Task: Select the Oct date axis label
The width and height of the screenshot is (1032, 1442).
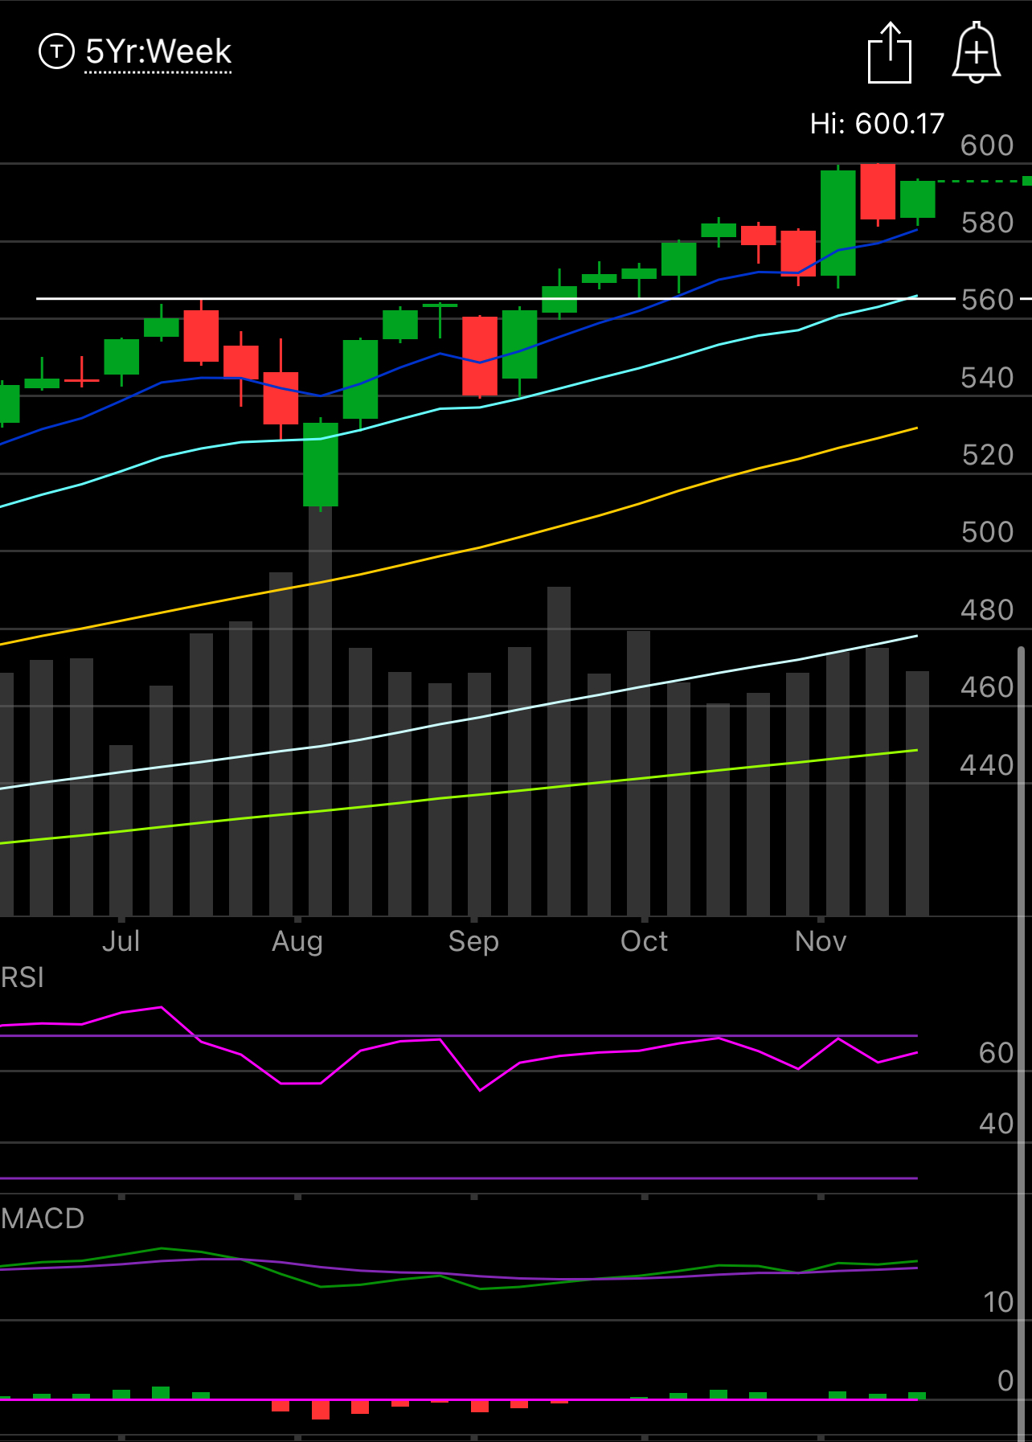Action: (644, 941)
